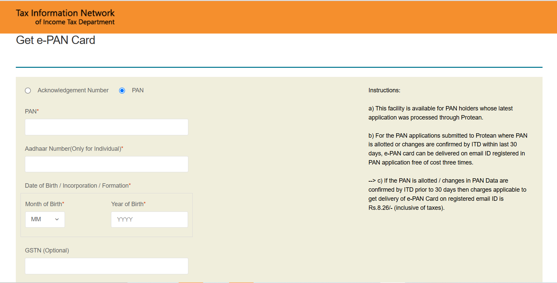This screenshot has width=557, height=283.
Task: Click the 'Month of Birth' label
Action: [x=44, y=204]
